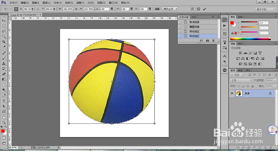The height and width of the screenshot is (151, 278).
Task: Add Brightness/Contrast adjustment sun icon
Action: coord(241,53)
